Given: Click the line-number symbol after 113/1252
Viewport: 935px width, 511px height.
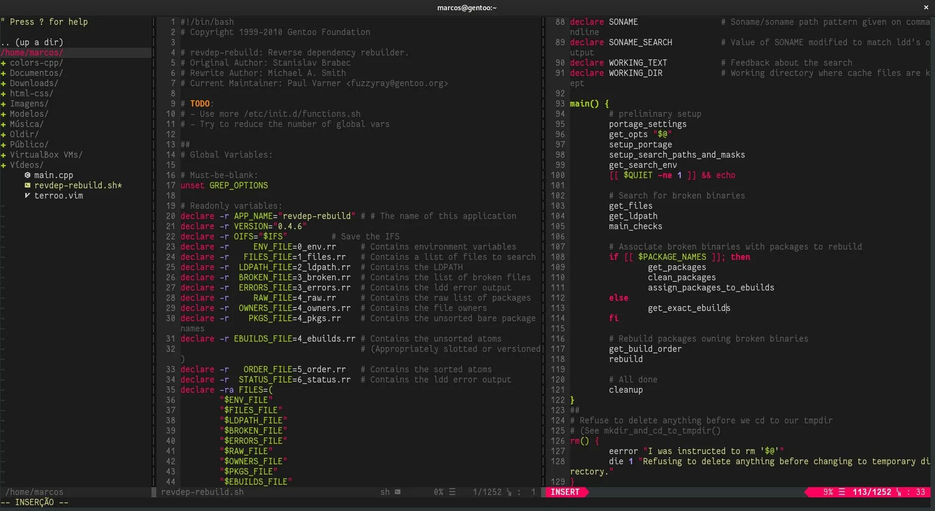Looking at the screenshot, I should click(x=898, y=493).
